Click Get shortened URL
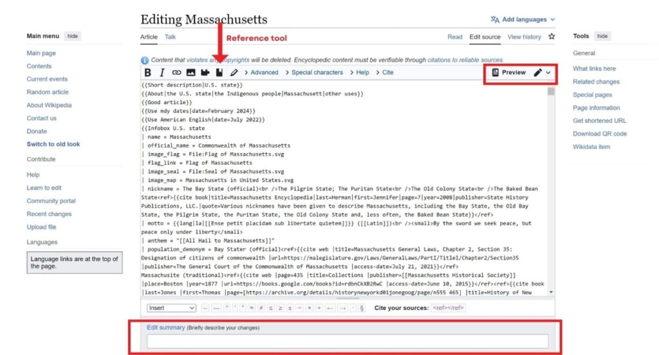Image resolution: width=659 pixels, height=355 pixels. coord(599,120)
